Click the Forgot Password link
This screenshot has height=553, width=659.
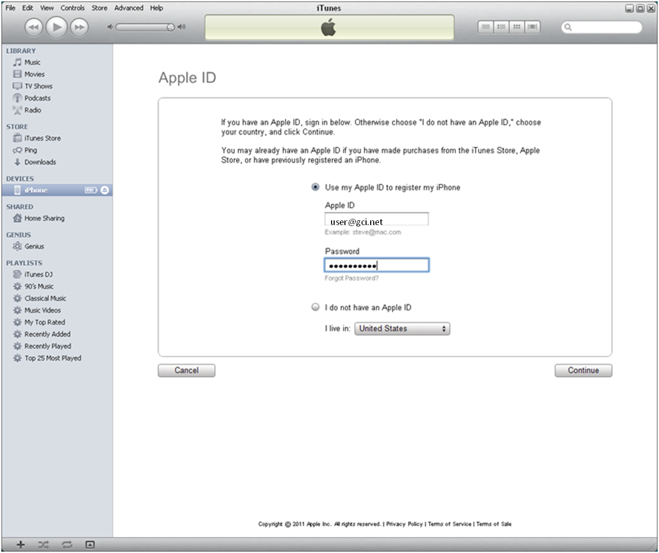click(x=352, y=278)
